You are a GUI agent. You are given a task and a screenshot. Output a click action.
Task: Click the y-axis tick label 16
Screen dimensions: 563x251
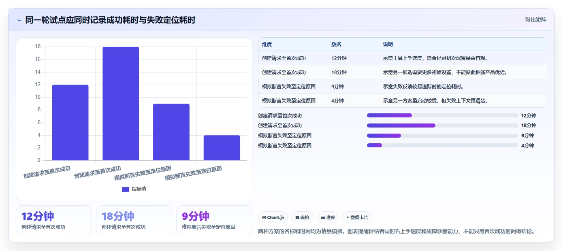pyautogui.click(x=38, y=60)
